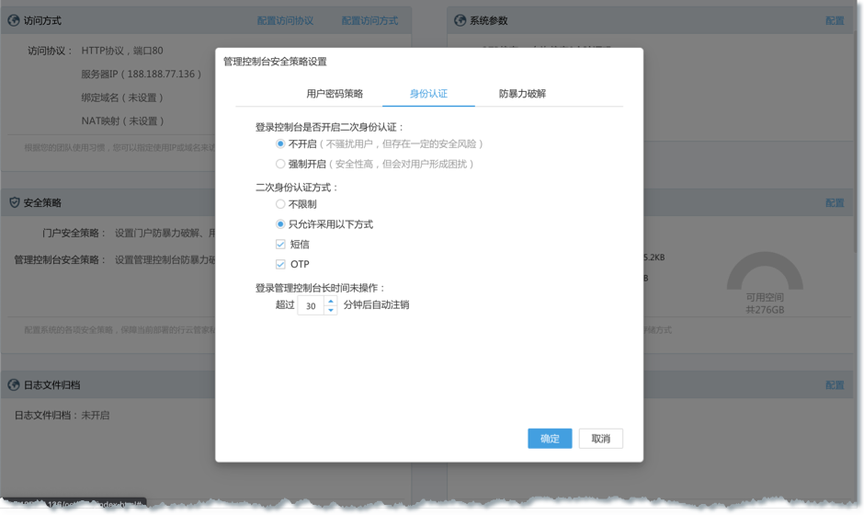Switch to the 用户密码策略 tab
This screenshot has width=864, height=515.
[x=335, y=94]
